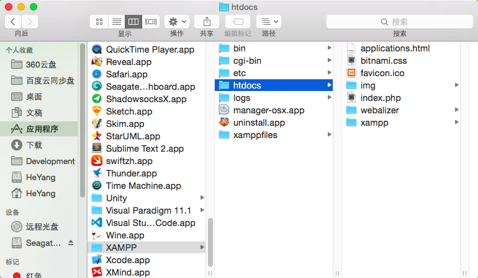The width and height of the screenshot is (478, 278).
Task: Select Wine.app
Action: click(x=148, y=235)
